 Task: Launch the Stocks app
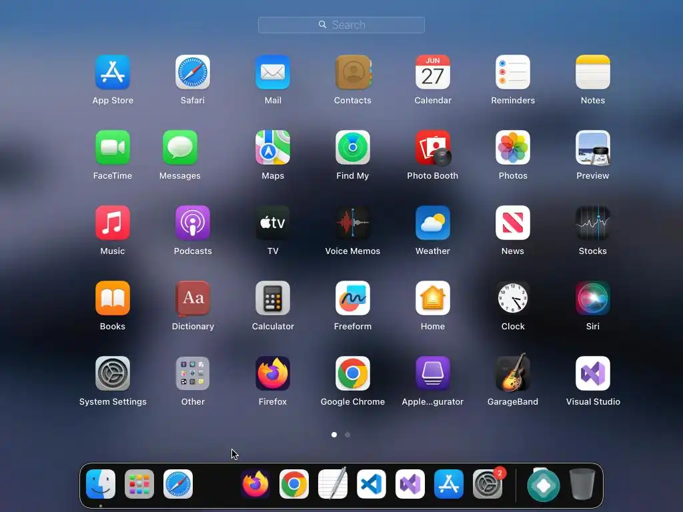(x=593, y=223)
